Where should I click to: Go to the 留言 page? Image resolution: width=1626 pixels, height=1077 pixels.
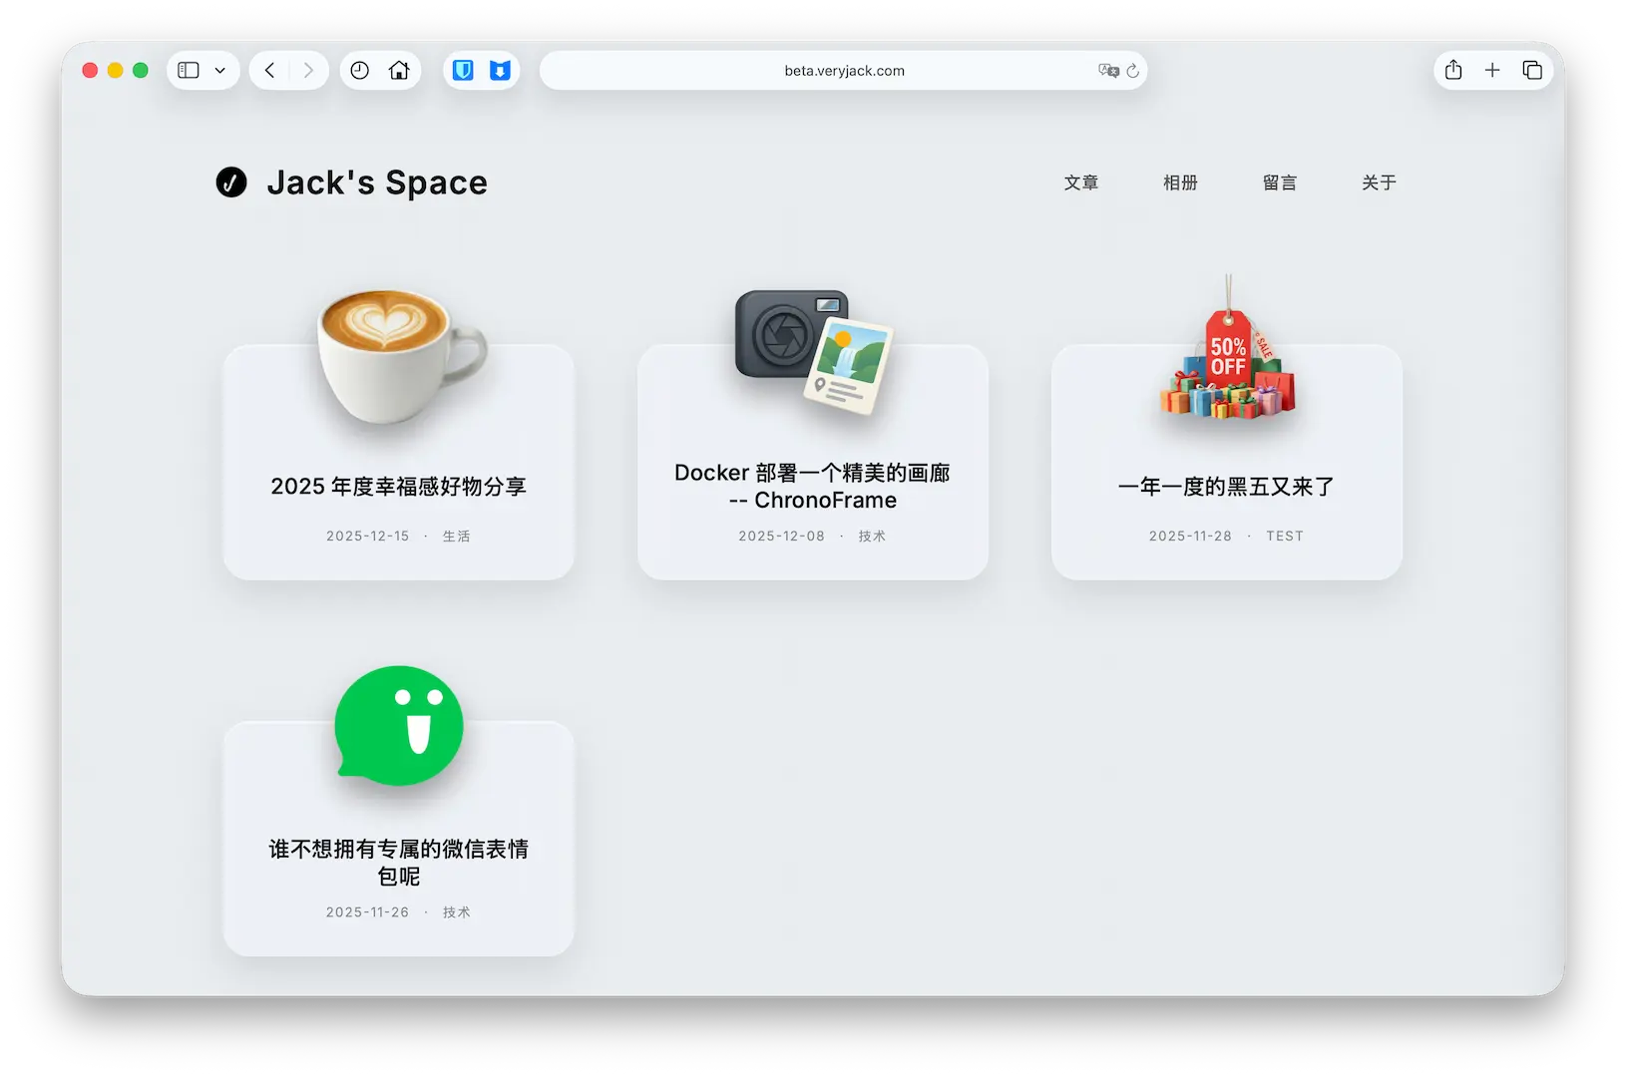(x=1279, y=182)
